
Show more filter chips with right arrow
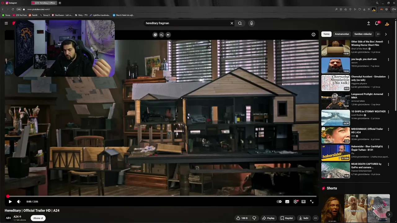point(386,34)
